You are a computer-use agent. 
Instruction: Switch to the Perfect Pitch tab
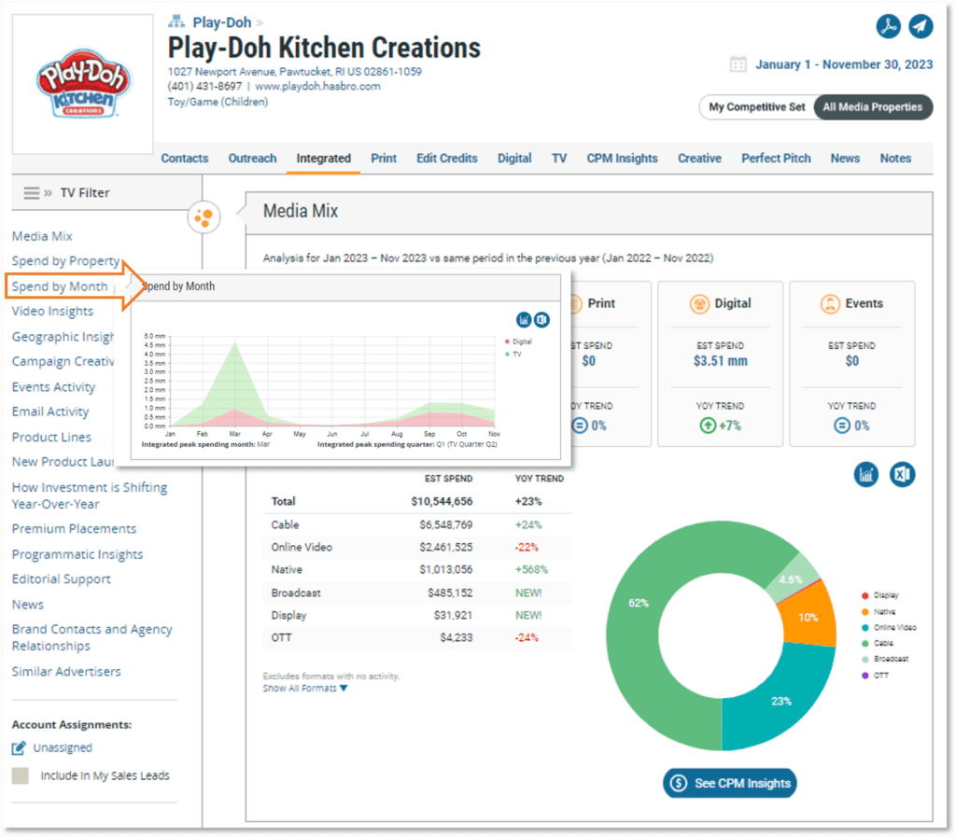pyautogui.click(x=776, y=159)
